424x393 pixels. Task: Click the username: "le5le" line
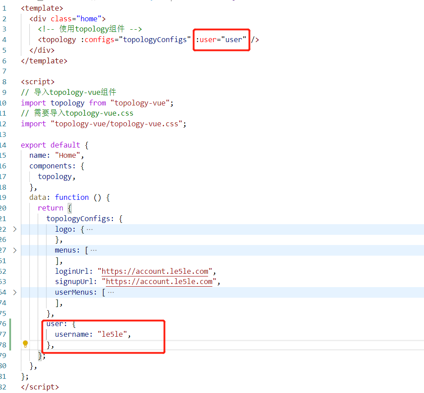93,334
